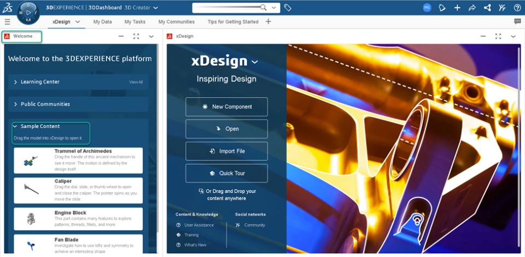Click the Dassault Systèmes 3DS logo
Viewport: 525px width, 257px height.
click(7, 8)
